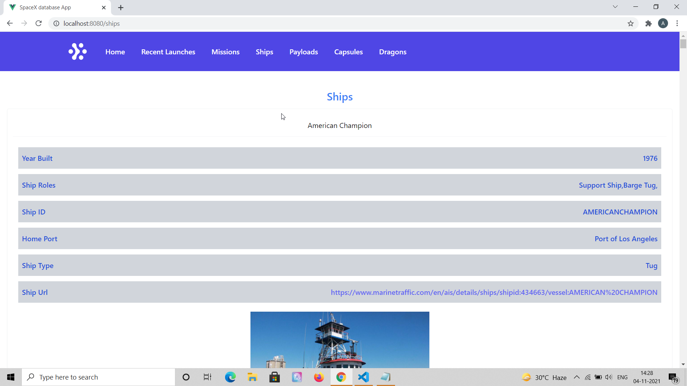Bookmark this page with star icon

coord(630,24)
